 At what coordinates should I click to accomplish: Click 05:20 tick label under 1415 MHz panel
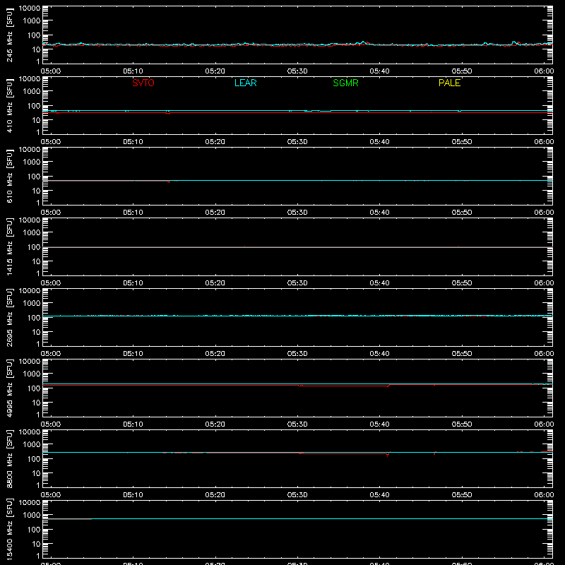point(215,283)
